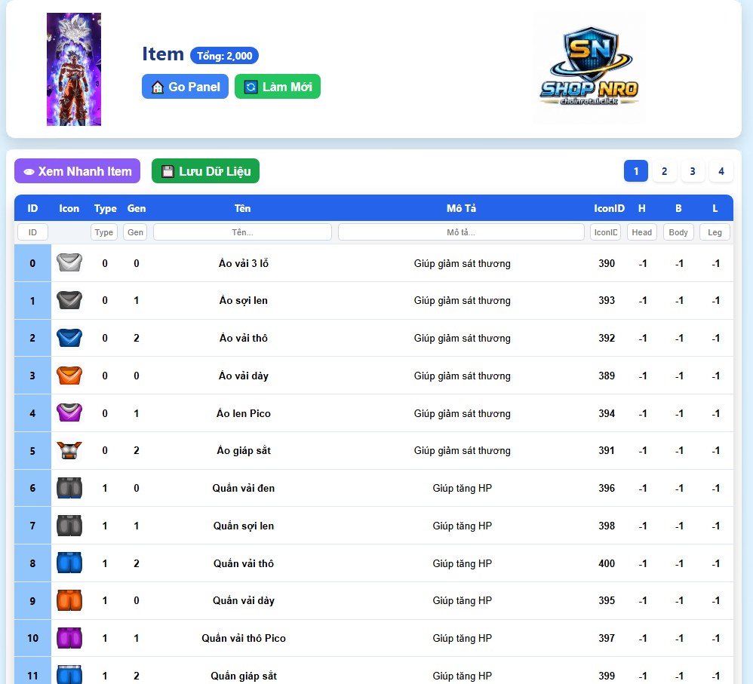Click the Type column header
This screenshot has height=684, width=753.
click(105, 208)
